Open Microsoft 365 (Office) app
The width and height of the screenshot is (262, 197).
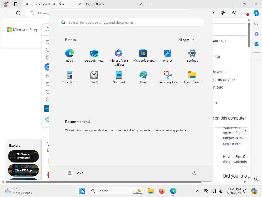tap(119, 58)
